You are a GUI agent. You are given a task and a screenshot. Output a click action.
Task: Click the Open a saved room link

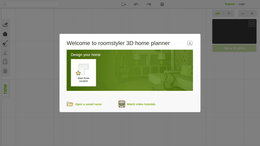point(88,104)
